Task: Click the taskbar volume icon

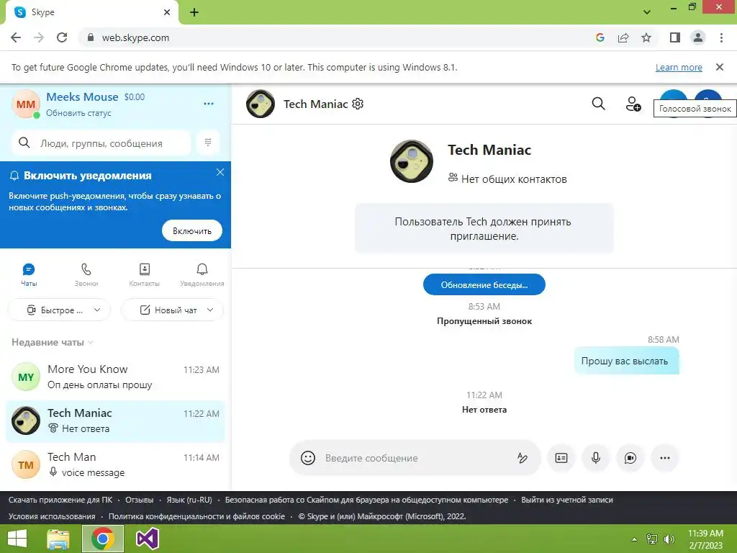Action: [669, 539]
